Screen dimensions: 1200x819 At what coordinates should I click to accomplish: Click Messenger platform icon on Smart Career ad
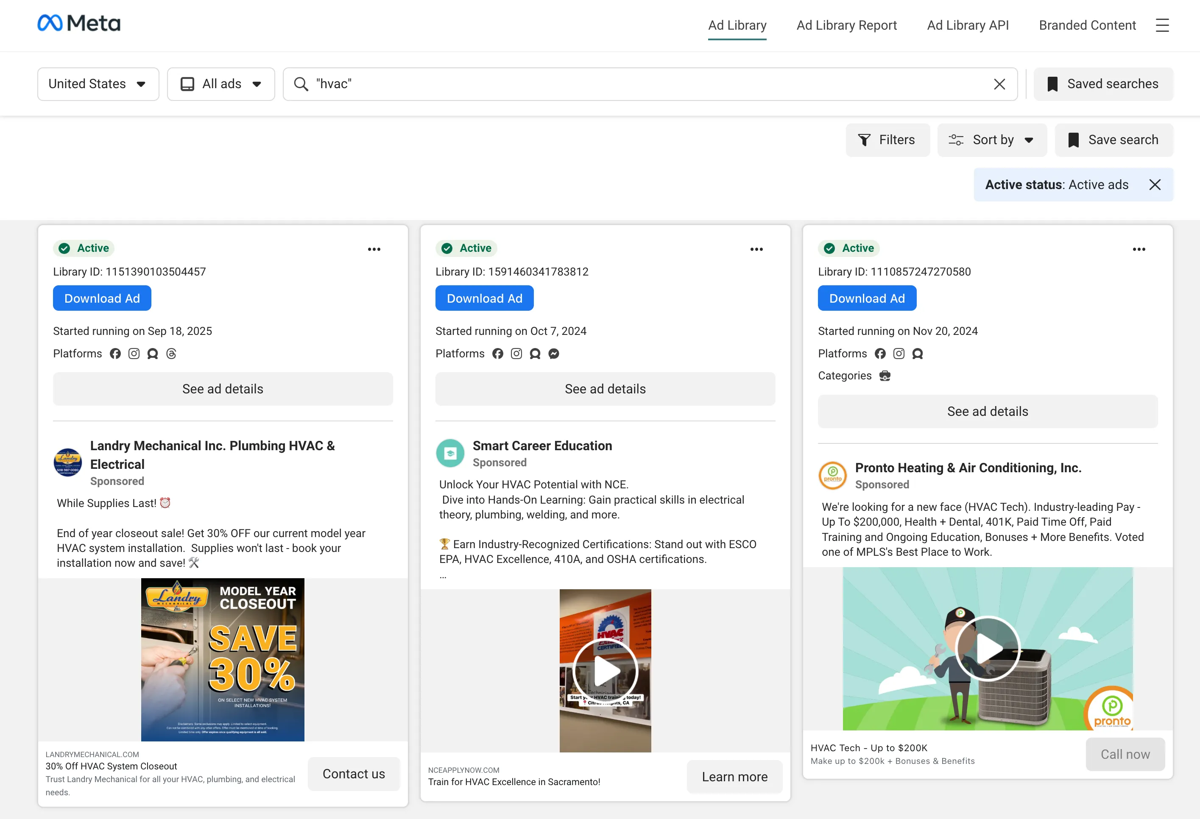553,354
